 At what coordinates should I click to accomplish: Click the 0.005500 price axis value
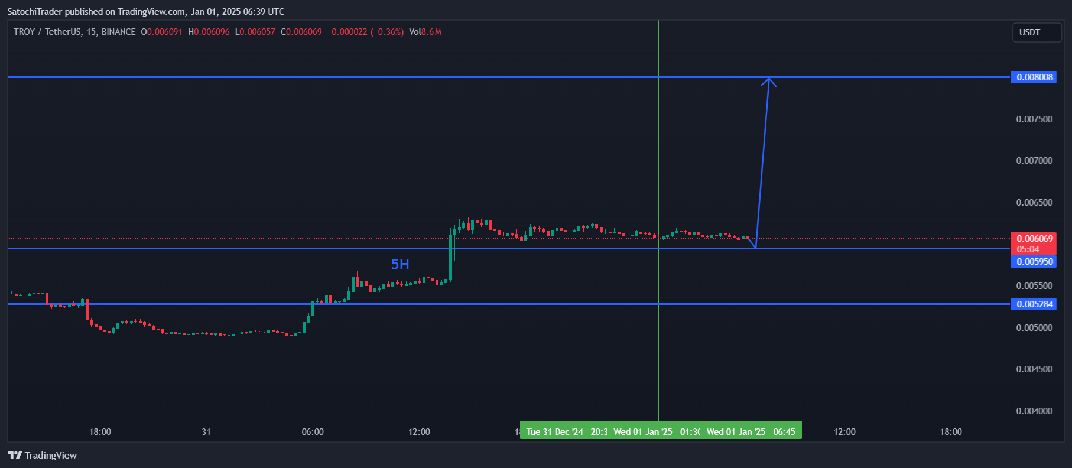tap(1034, 286)
